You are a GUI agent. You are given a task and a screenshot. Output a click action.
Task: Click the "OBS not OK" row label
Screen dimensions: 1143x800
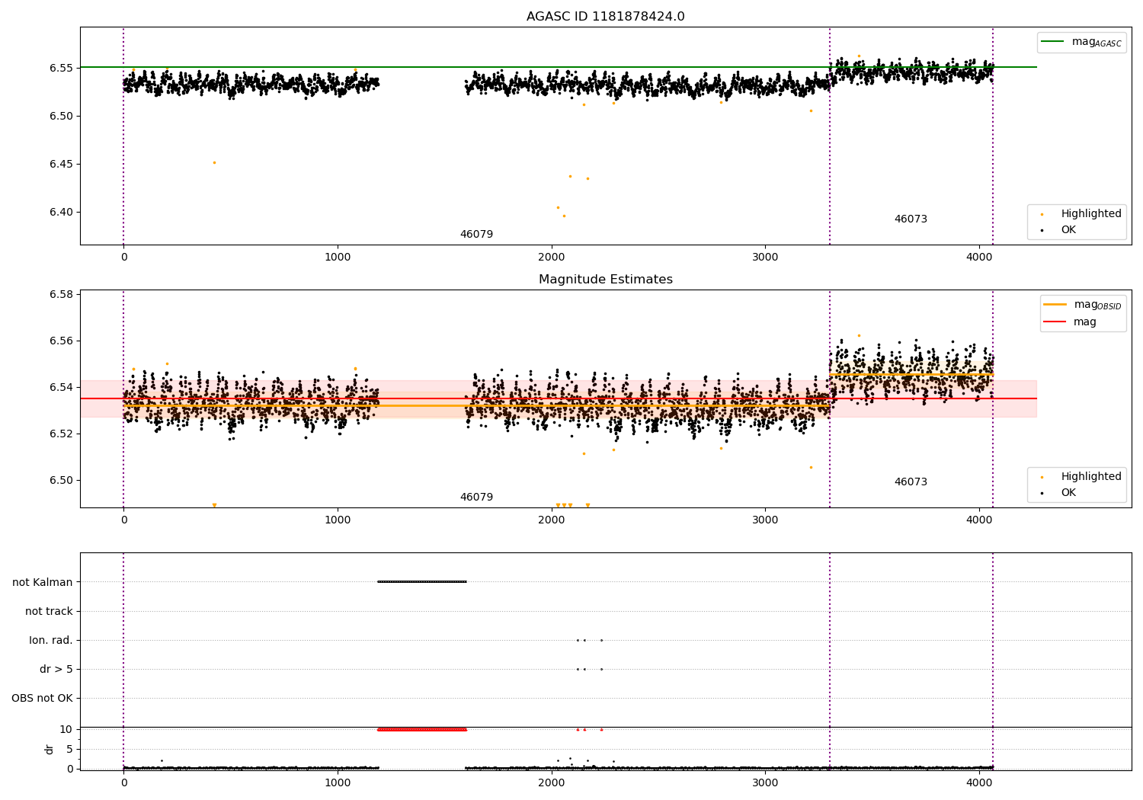42,698
